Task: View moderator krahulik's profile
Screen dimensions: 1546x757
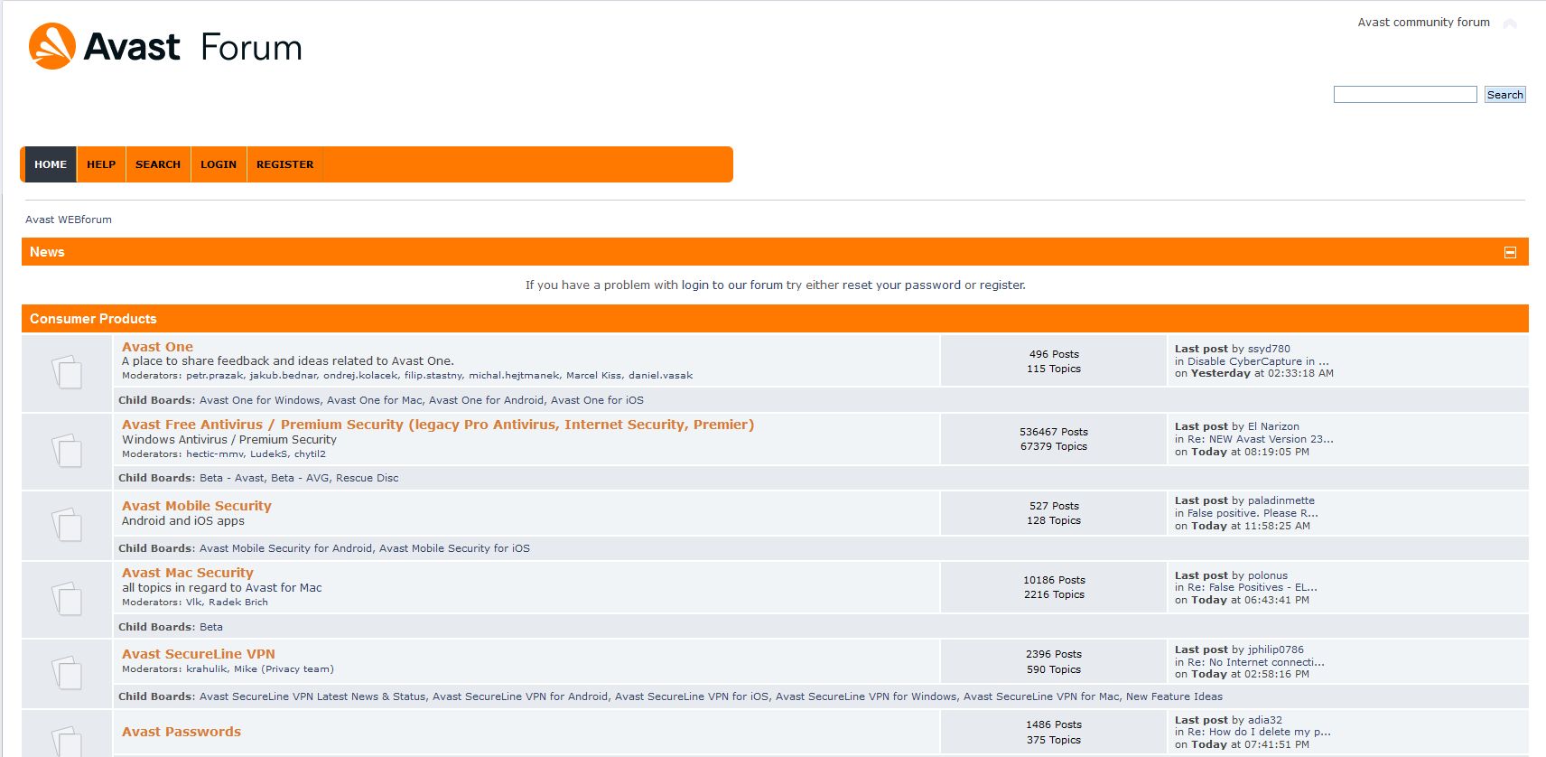Action: coord(207,669)
